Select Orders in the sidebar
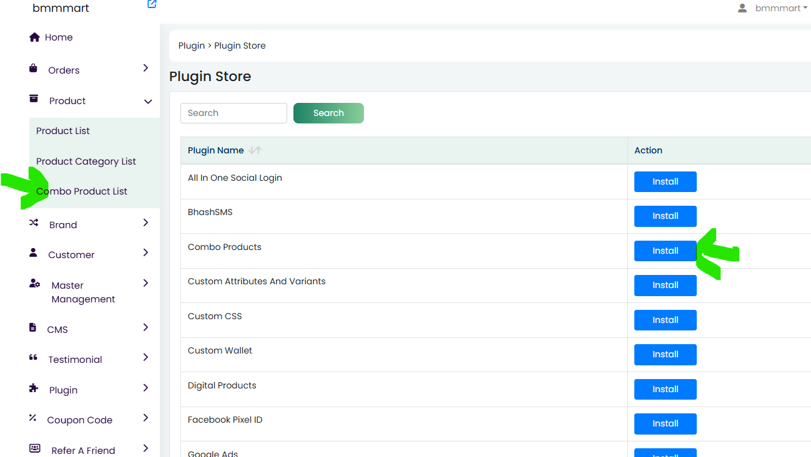 (x=64, y=70)
